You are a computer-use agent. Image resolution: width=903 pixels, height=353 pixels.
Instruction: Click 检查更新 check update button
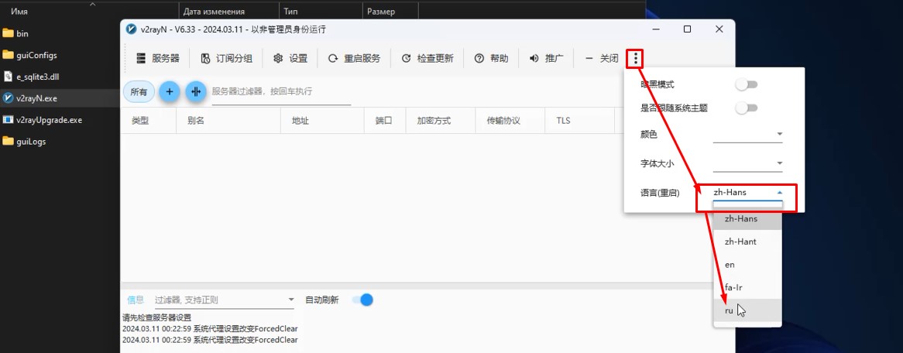[427, 58]
